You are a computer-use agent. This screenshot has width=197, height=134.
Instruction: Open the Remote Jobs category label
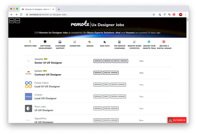[31, 46]
